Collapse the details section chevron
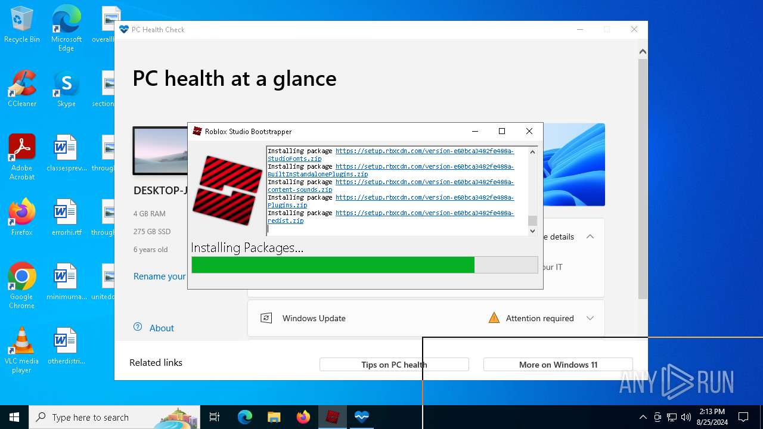Image resolution: width=763 pixels, height=429 pixels. point(590,237)
